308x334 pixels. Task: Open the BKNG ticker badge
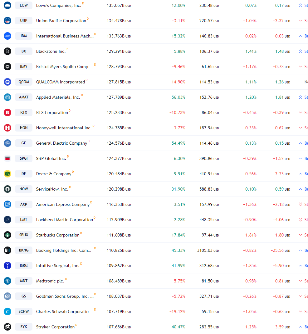[24, 250]
